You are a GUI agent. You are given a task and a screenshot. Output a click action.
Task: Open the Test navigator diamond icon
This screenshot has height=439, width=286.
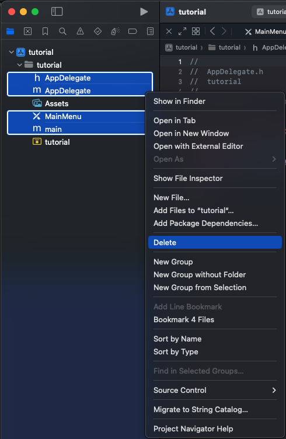coord(97,31)
